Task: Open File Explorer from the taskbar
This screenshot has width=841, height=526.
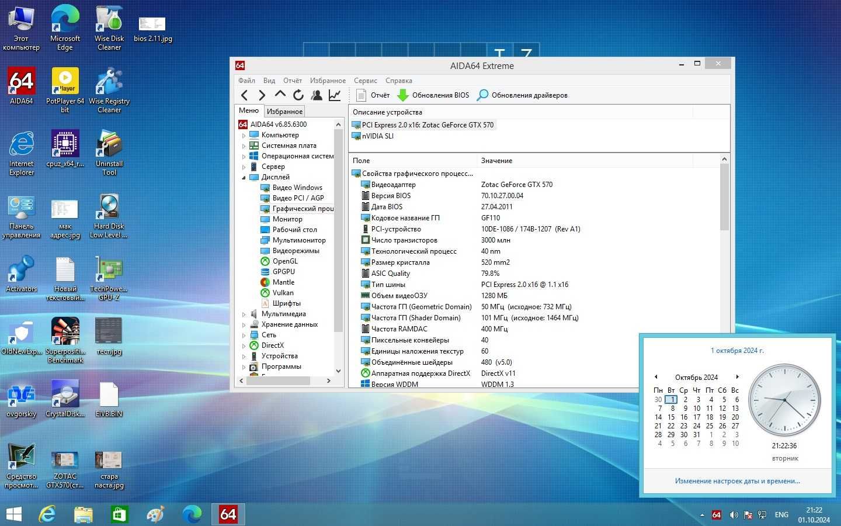Action: point(84,514)
